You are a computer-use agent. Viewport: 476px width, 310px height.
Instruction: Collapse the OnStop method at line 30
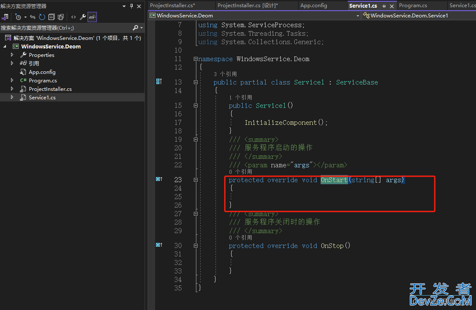195,246
